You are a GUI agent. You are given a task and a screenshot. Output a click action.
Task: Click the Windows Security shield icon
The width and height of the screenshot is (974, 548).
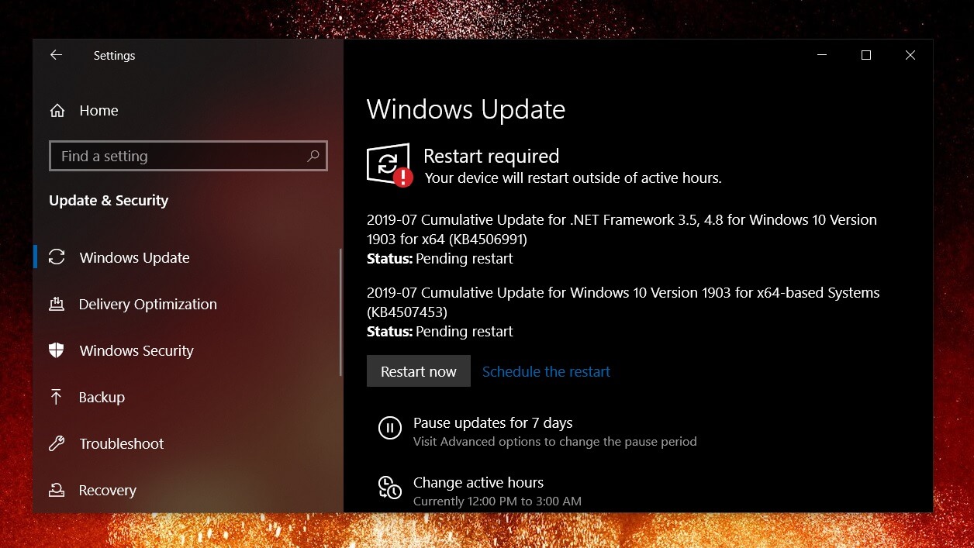point(57,350)
